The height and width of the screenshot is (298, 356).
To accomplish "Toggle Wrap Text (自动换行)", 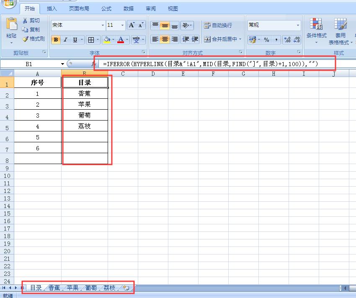I will tap(218, 26).
